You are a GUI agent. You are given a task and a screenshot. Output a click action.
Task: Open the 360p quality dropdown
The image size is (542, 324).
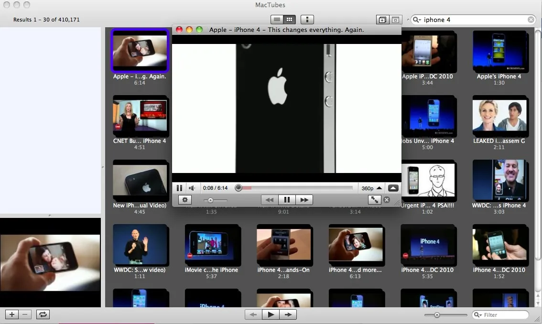point(371,188)
